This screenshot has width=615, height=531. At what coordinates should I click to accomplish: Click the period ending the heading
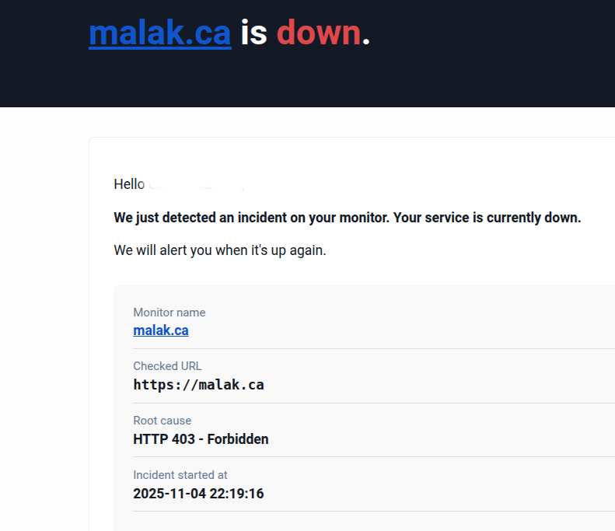(x=366, y=35)
